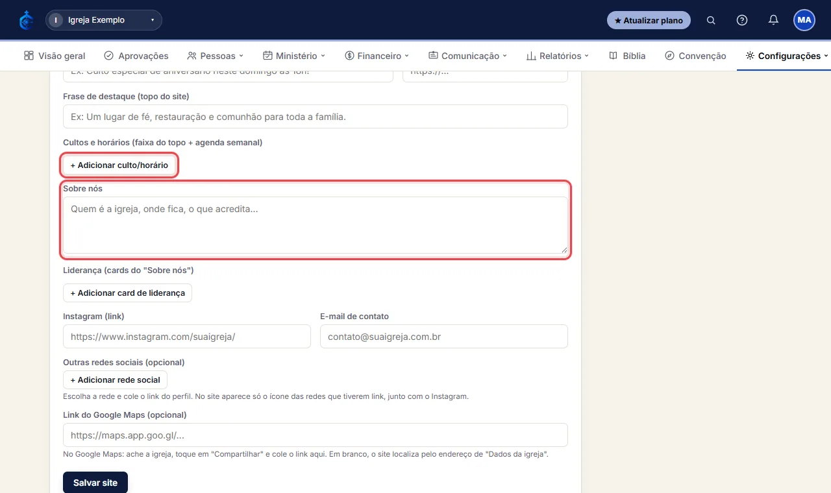The height and width of the screenshot is (493, 831).
Task: Expand the Financeiro menu
Action: coord(377,56)
